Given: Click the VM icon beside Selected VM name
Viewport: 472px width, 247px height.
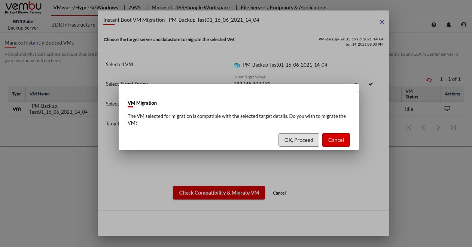Looking at the screenshot, I should point(237,65).
